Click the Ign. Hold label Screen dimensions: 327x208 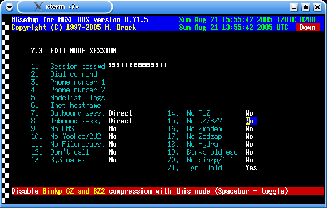(x=204, y=168)
